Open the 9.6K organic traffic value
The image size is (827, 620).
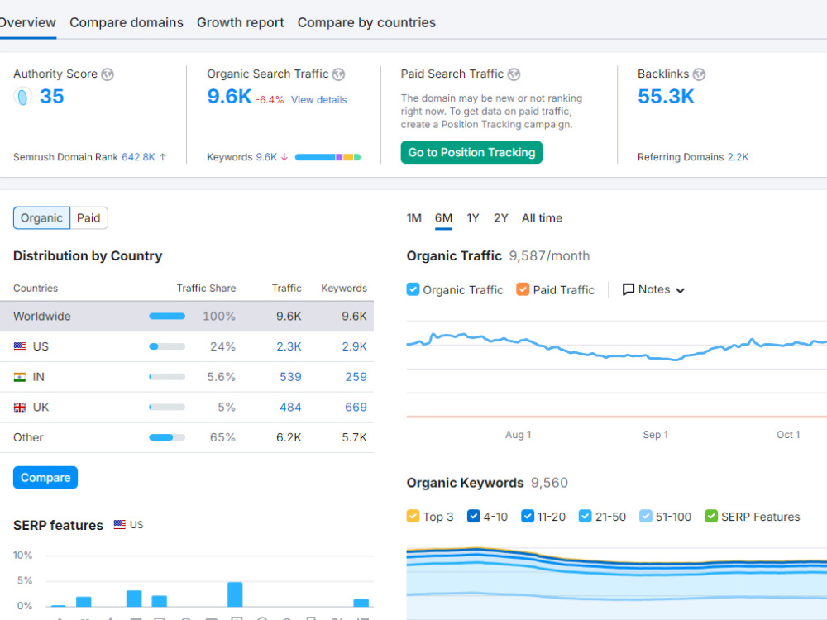229,97
